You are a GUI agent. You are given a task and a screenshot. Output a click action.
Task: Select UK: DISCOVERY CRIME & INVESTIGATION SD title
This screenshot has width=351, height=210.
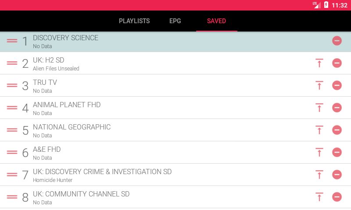click(102, 172)
